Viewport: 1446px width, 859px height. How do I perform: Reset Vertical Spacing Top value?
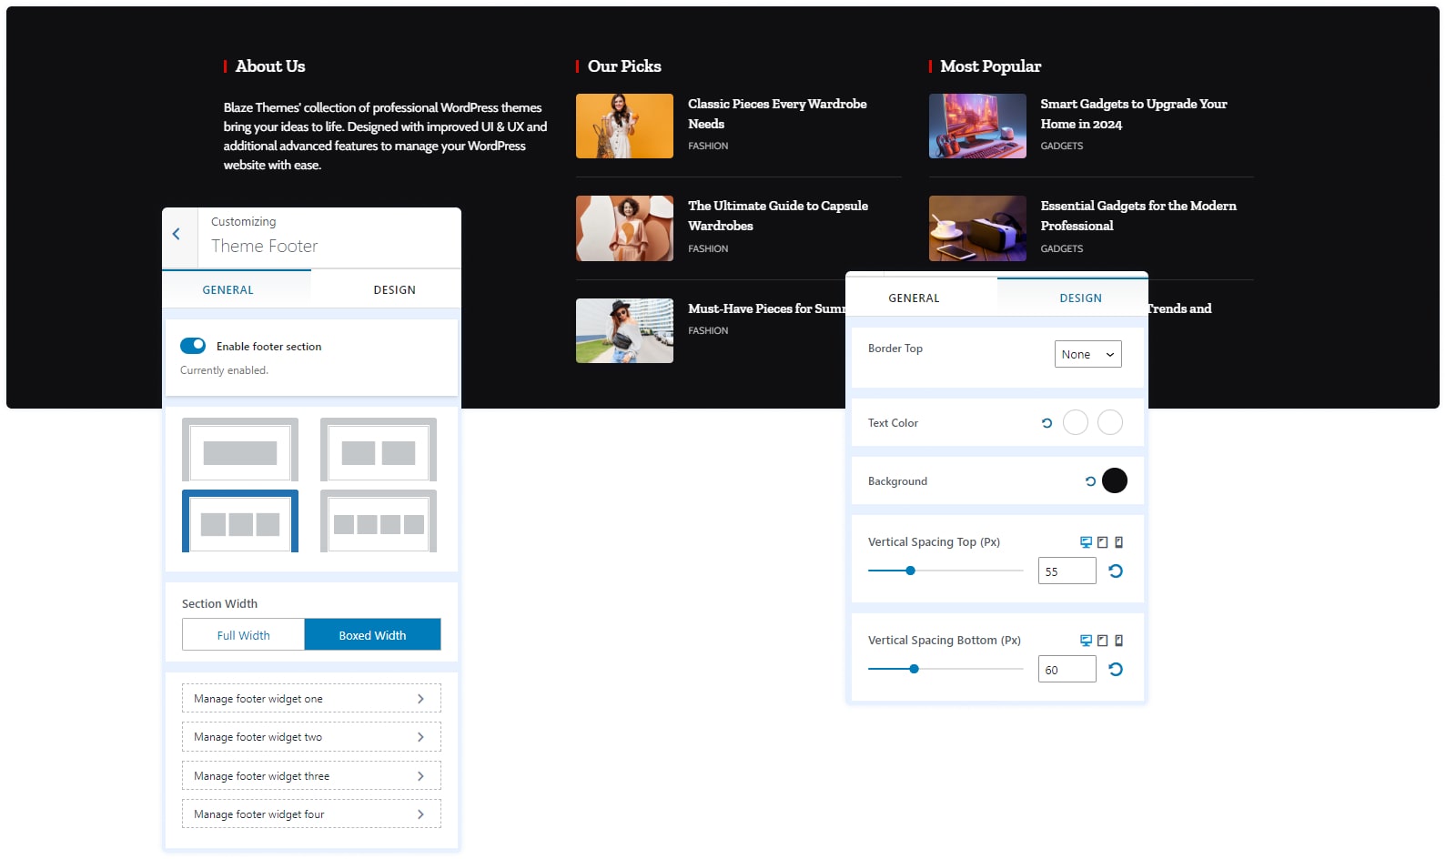[1116, 571]
